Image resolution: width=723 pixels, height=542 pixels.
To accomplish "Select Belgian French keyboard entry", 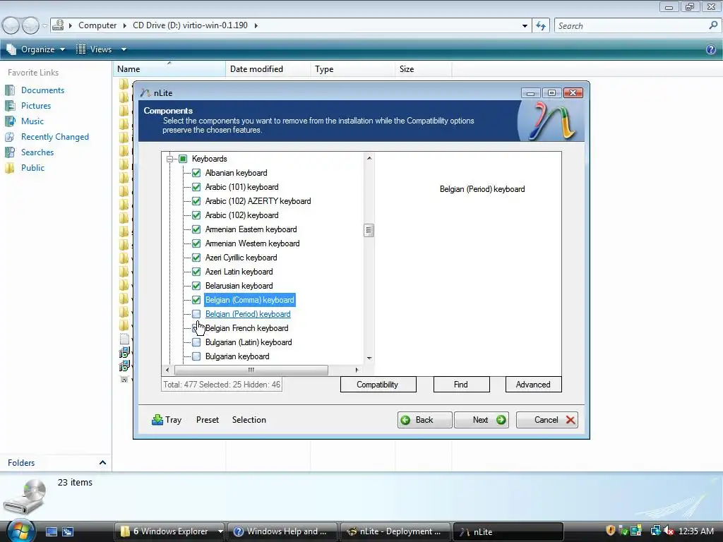I will tap(246, 328).
